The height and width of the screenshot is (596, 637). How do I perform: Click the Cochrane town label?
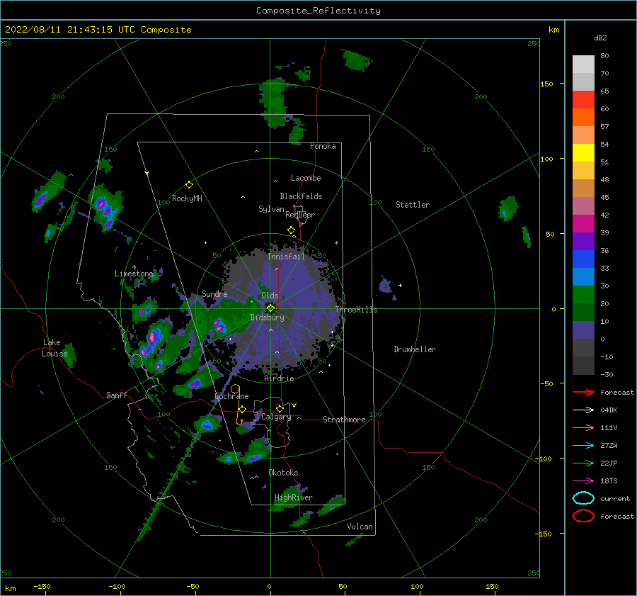pyautogui.click(x=231, y=396)
